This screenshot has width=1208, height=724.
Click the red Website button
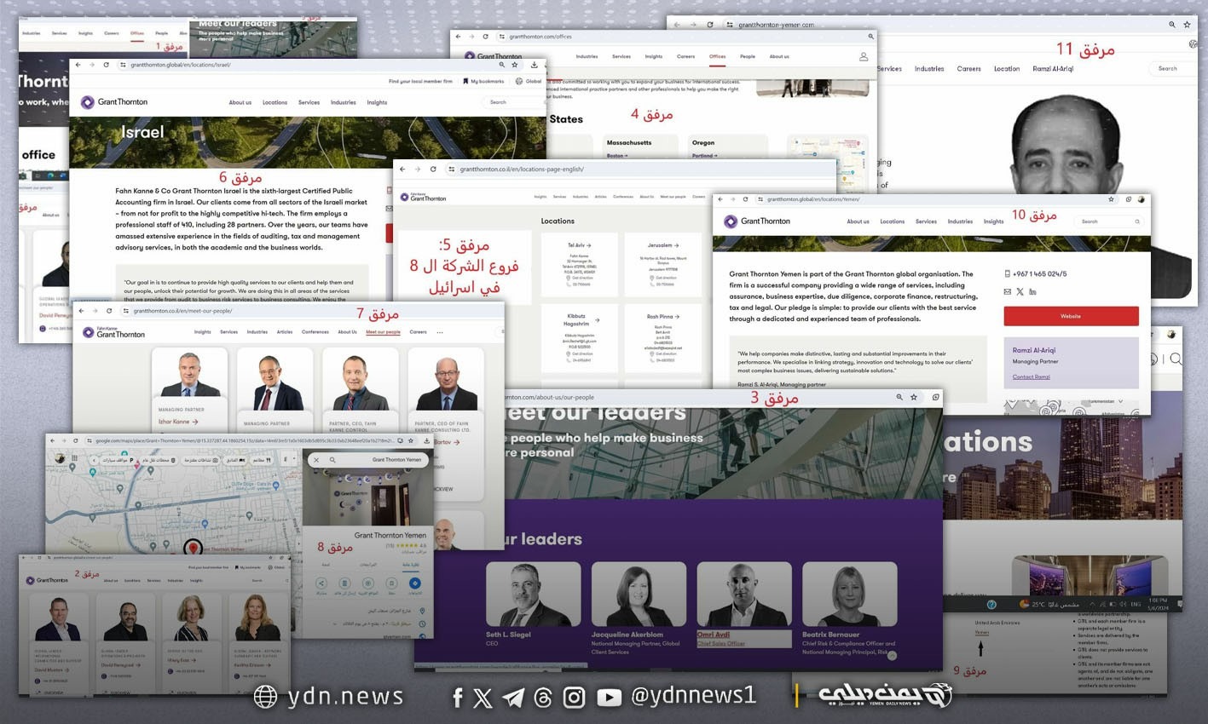click(1071, 316)
